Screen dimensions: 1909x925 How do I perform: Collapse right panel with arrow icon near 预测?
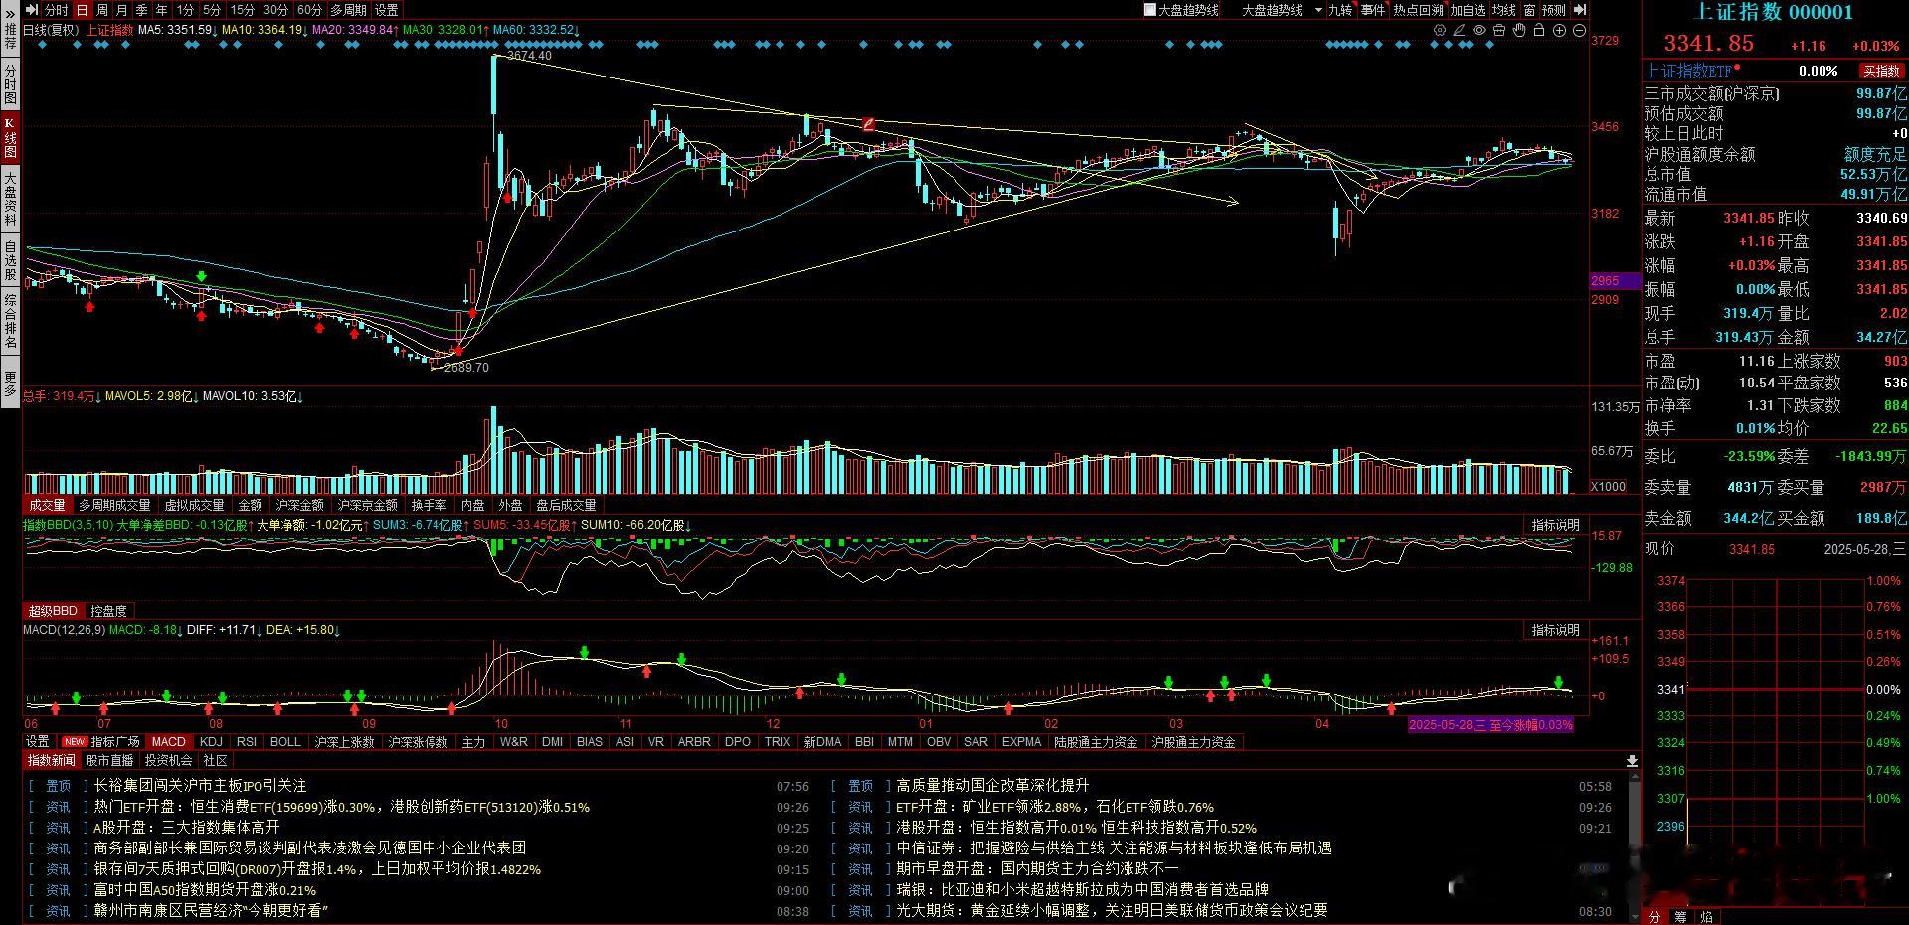pyautogui.click(x=1581, y=10)
